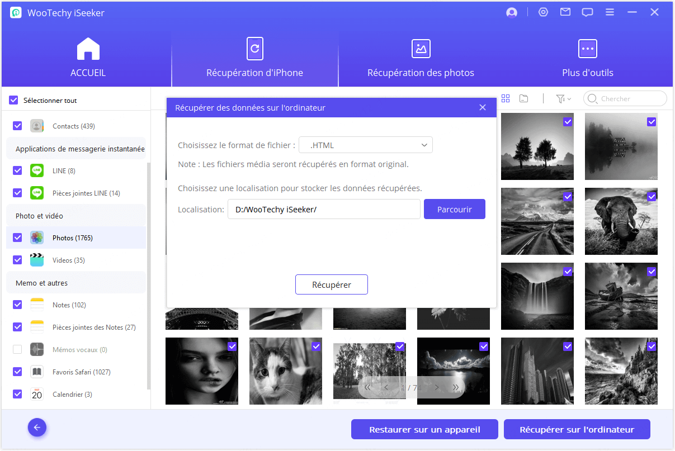
Task: Switch to folder view icon
Action: pos(523,99)
